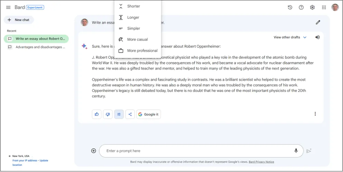This screenshot has height=172, width=343.
Task: Open the Google apps grid
Action: pos(324,7)
